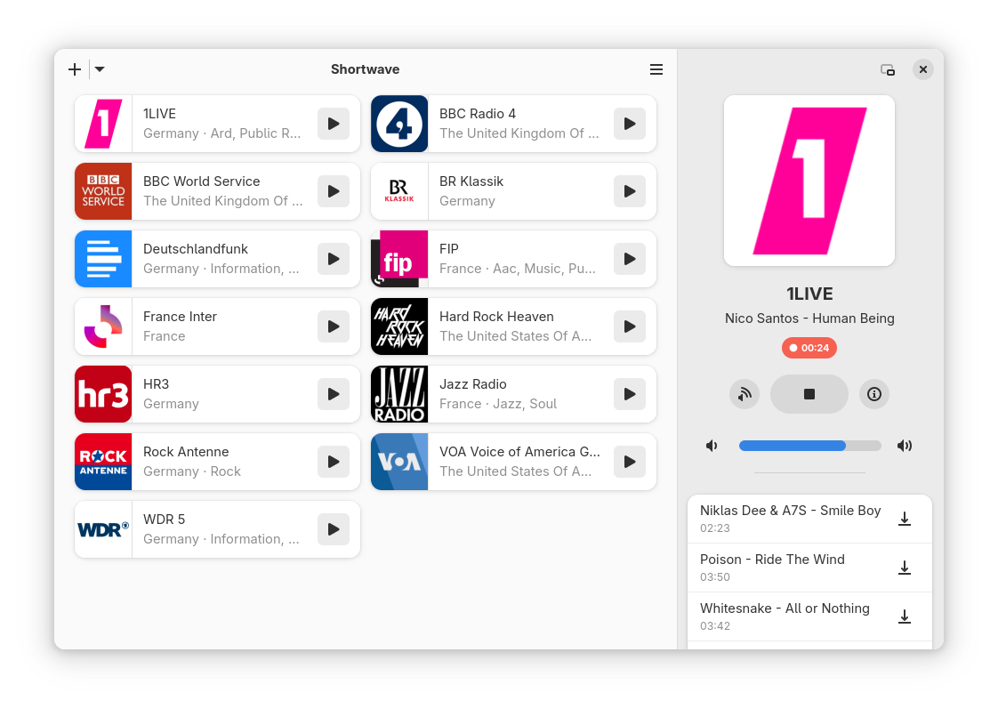The width and height of the screenshot is (998, 709).
Task: Adjust the volume slider bar
Action: pos(809,446)
